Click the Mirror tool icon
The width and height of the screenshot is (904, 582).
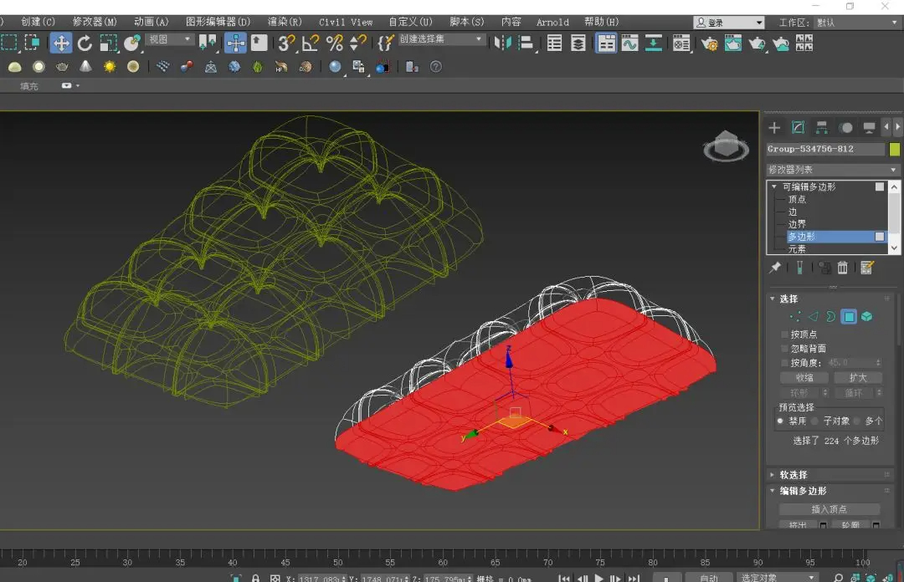(x=502, y=43)
